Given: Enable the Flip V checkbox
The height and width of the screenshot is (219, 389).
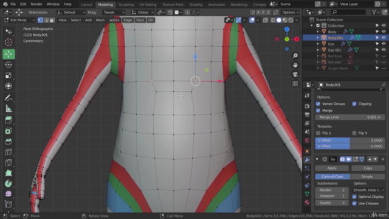Looking at the screenshot, I should point(354,133).
